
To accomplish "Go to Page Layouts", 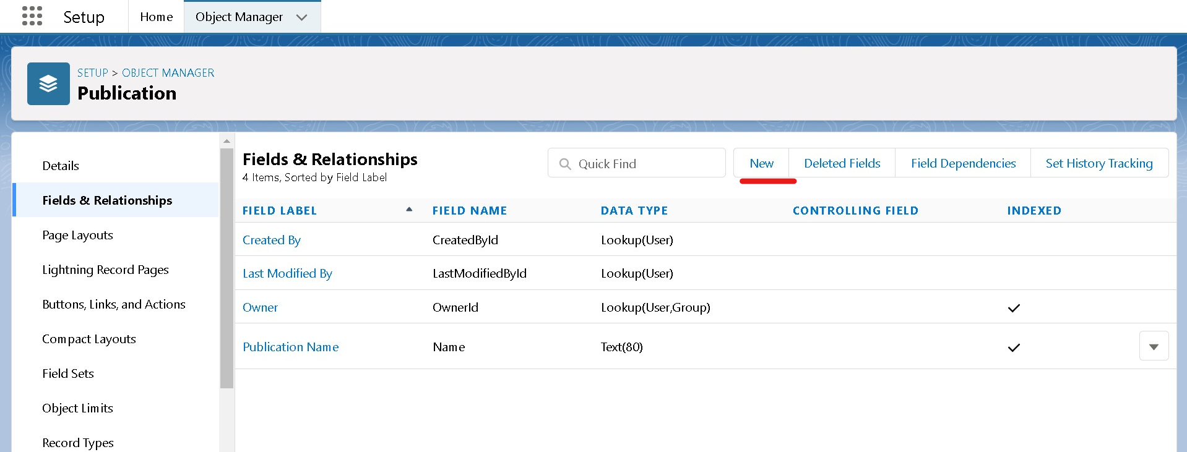I will [x=77, y=235].
